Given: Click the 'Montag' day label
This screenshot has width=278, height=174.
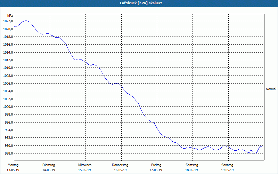Looking at the screenshot, I should [13, 165].
